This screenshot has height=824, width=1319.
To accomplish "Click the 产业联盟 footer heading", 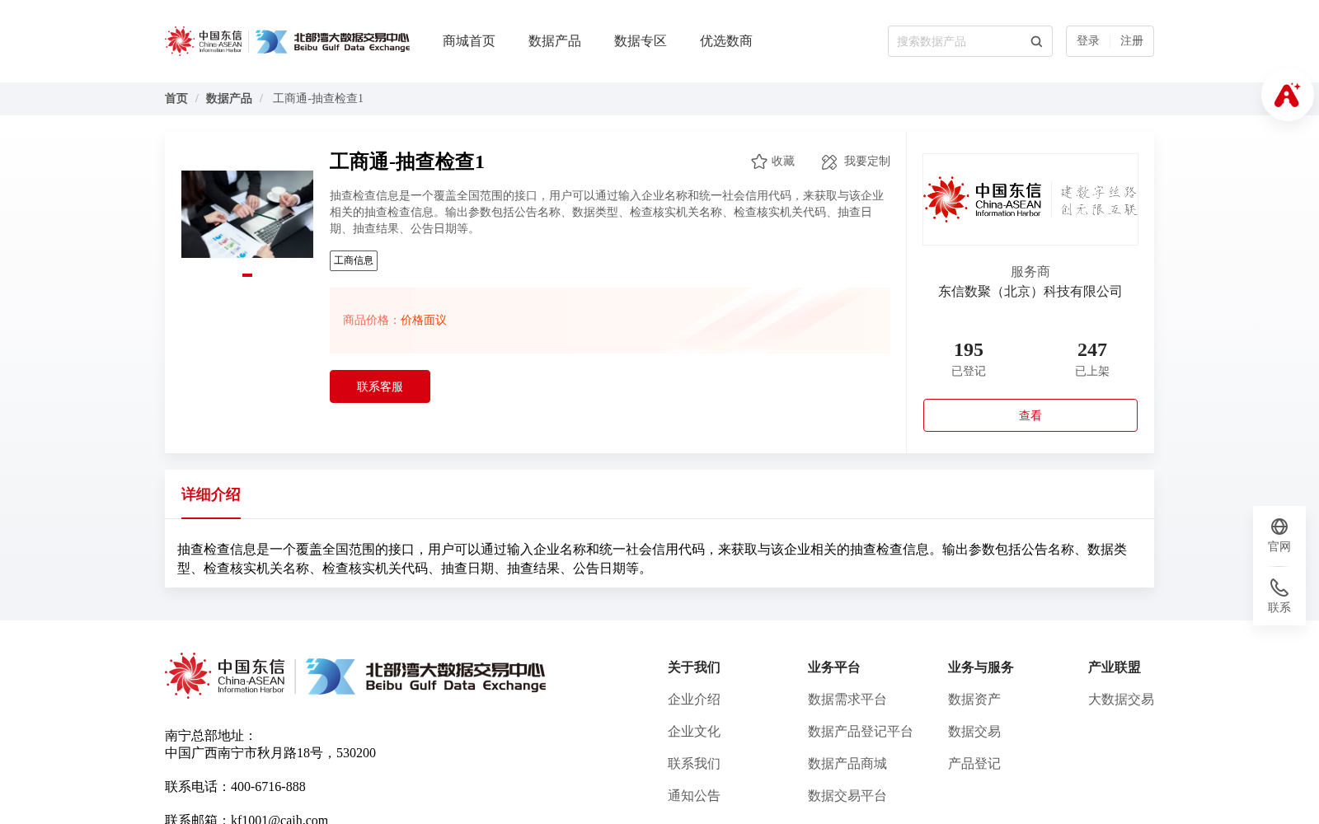I will coord(1115,667).
